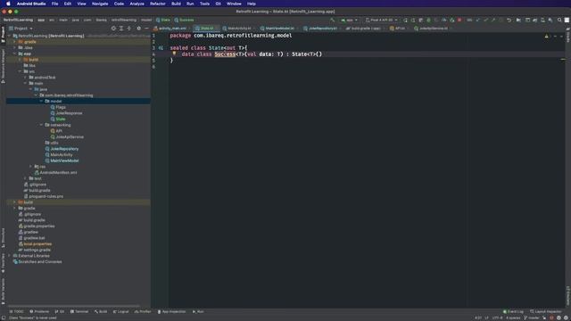The image size is (571, 321).
Task: Click the UTF-8 encoding status entry
Action: click(x=497, y=317)
